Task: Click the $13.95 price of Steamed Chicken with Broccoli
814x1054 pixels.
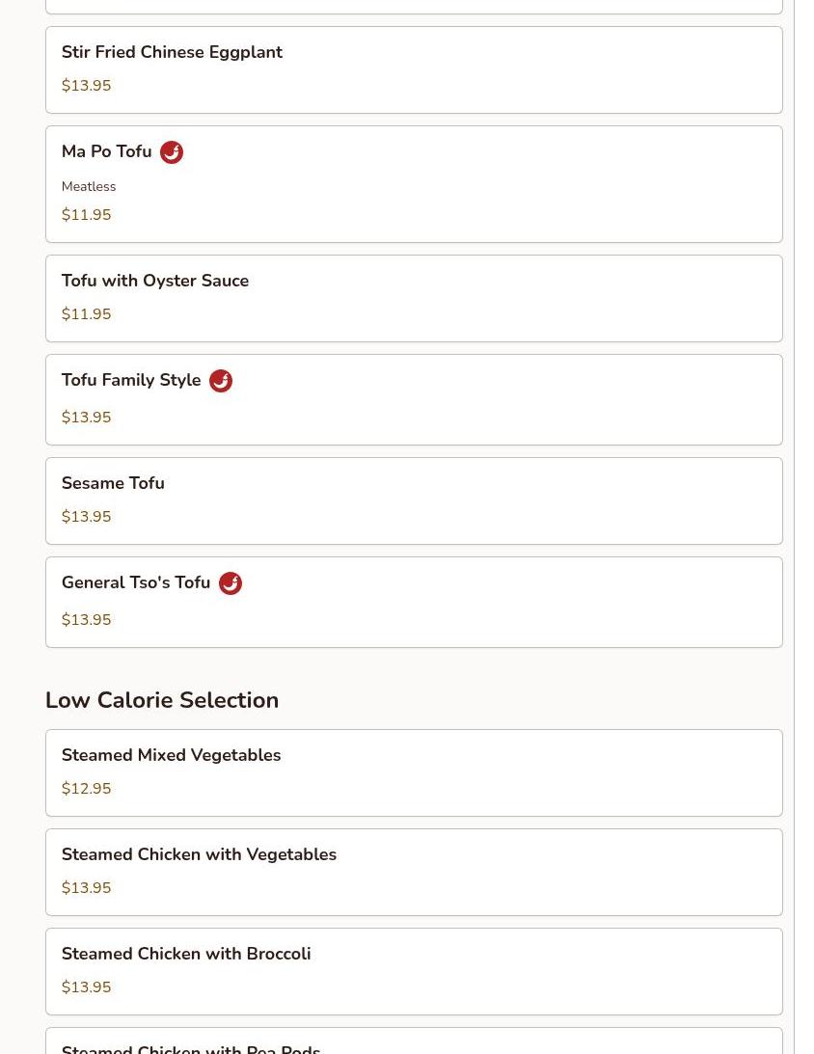Action: click(x=87, y=988)
